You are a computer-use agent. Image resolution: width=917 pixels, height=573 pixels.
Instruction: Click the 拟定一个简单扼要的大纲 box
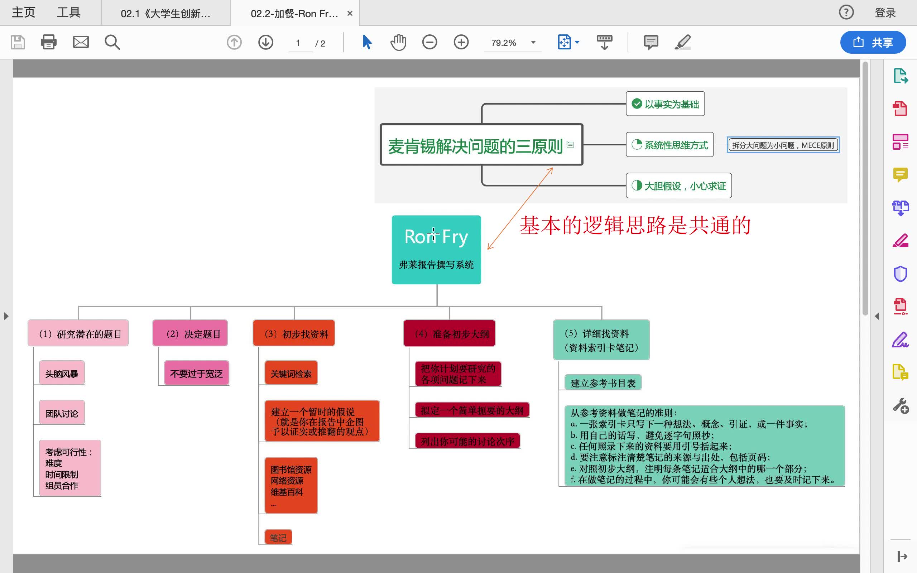click(472, 410)
